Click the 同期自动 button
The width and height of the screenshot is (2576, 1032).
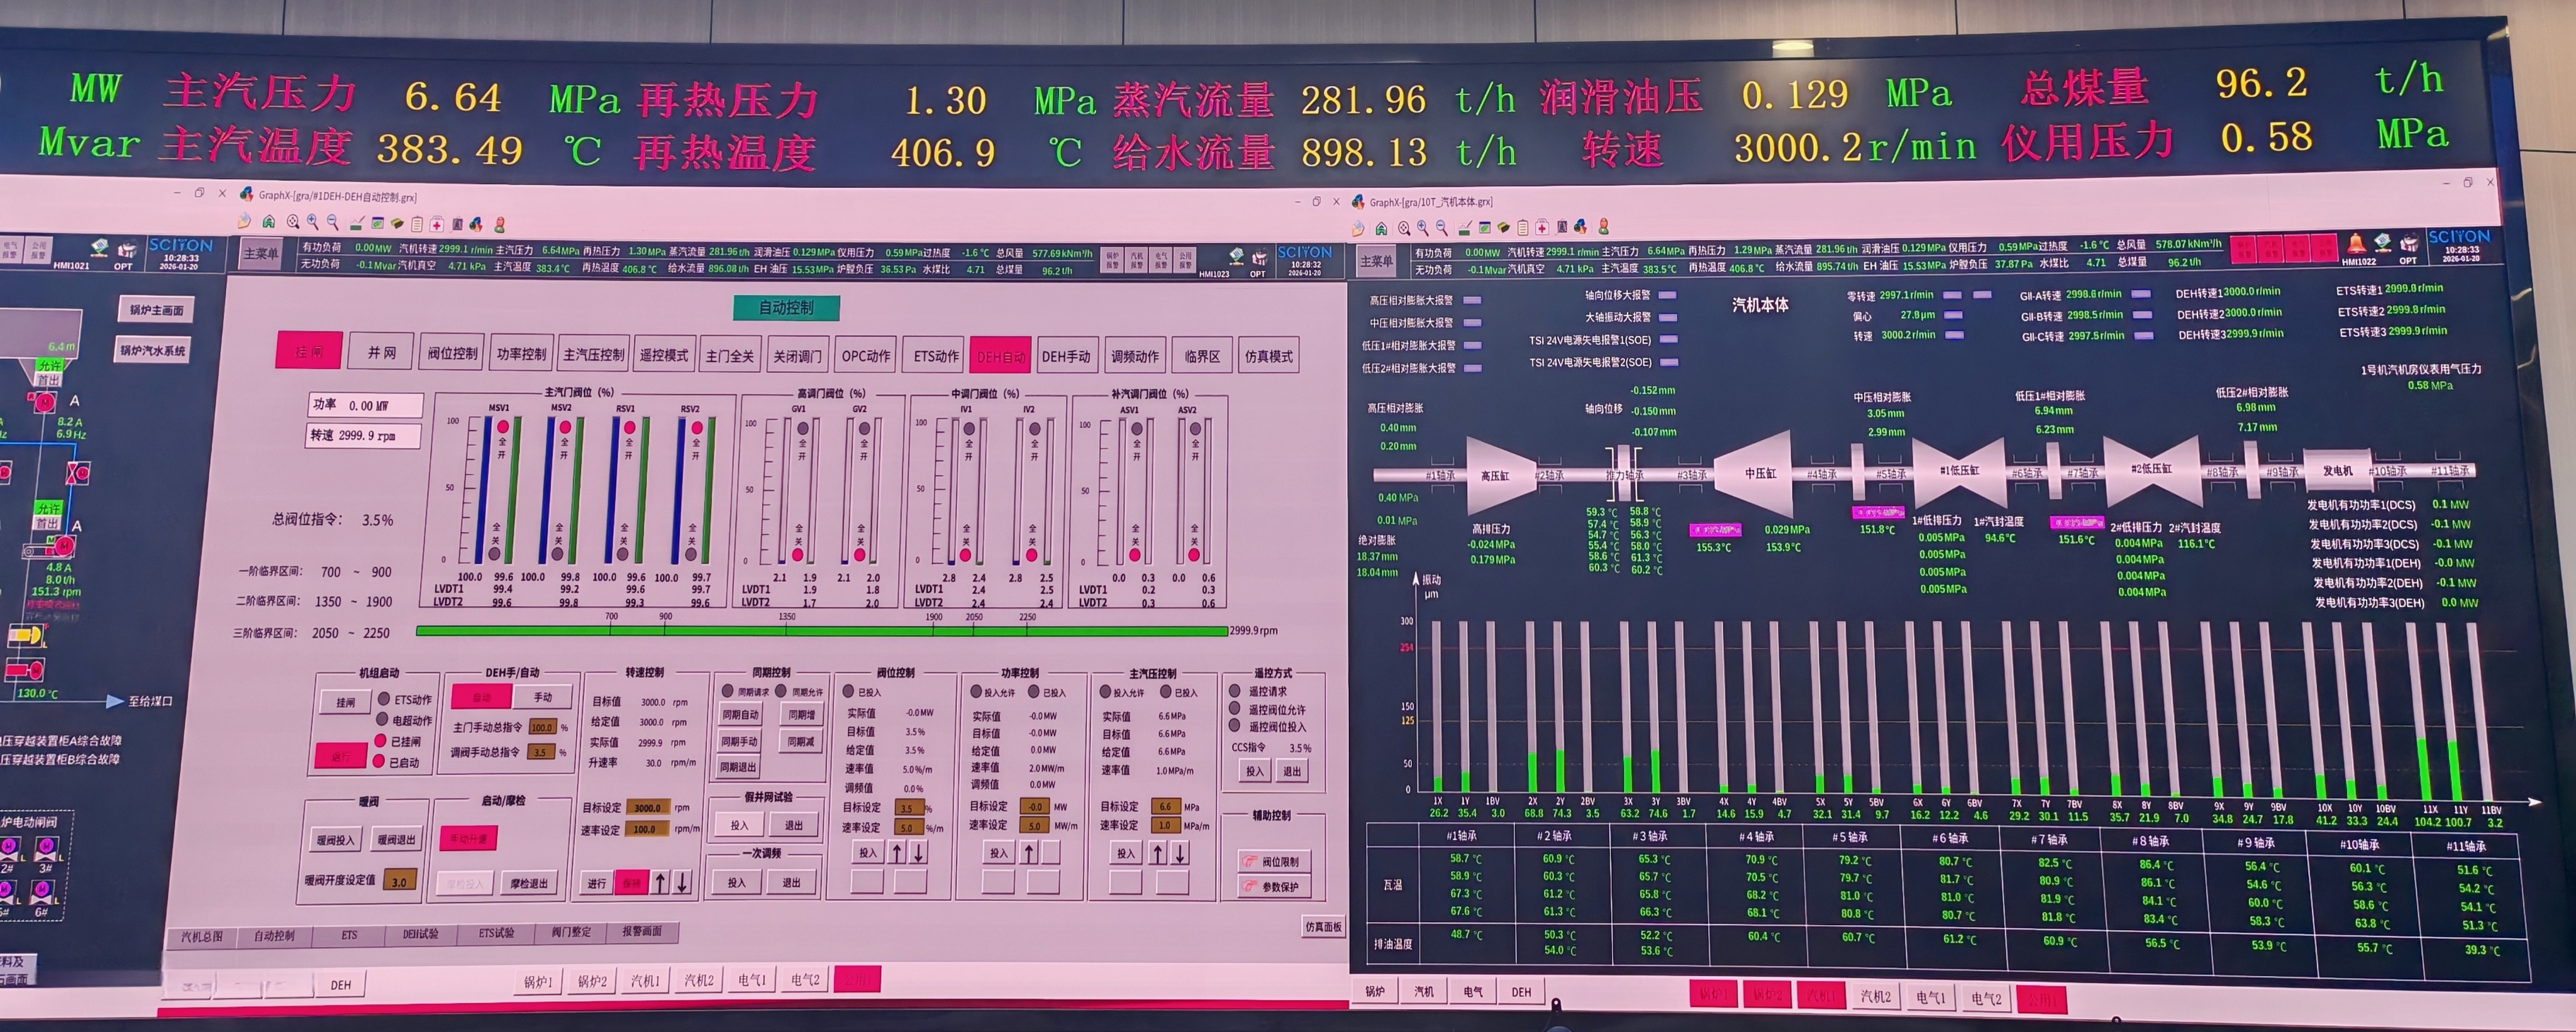[740, 715]
